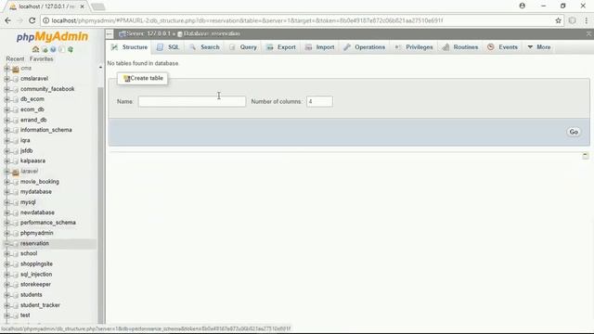The image size is (594, 334).
Task: Switch to the SQL tab
Action: pyautogui.click(x=168, y=47)
